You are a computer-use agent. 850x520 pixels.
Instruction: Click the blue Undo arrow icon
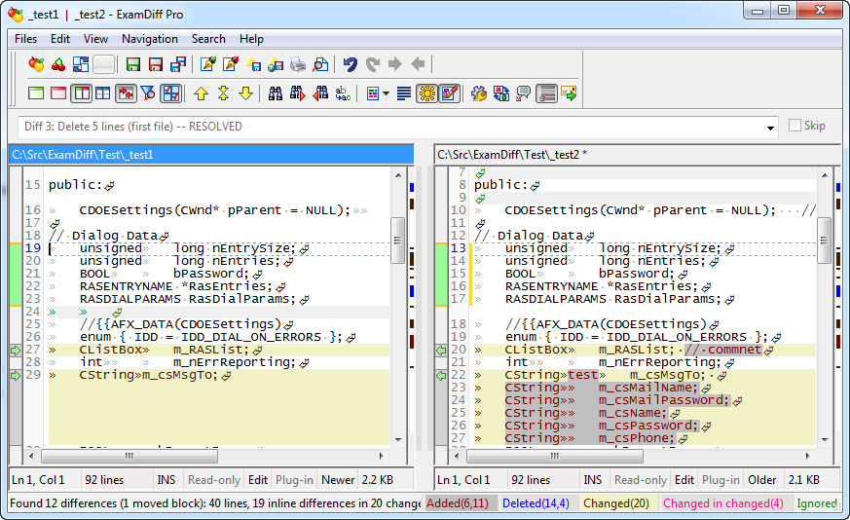[351, 64]
